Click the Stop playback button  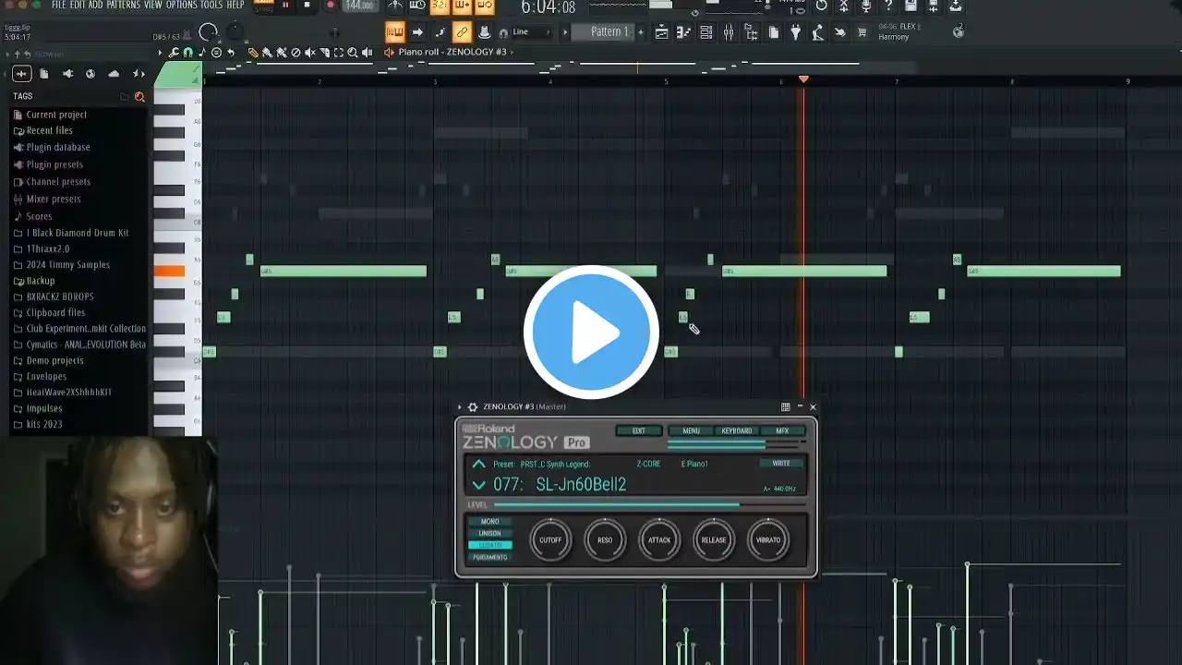click(x=308, y=5)
